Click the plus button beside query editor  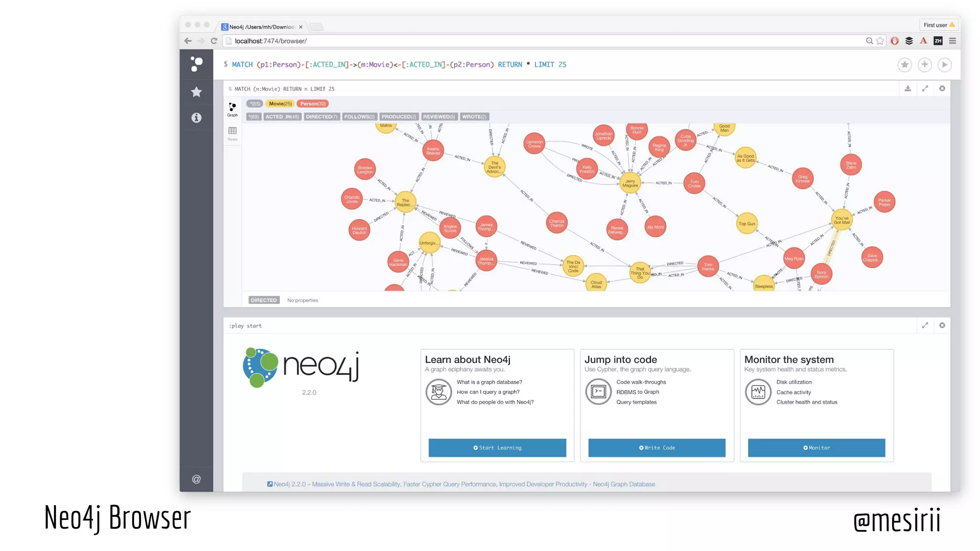(x=924, y=65)
